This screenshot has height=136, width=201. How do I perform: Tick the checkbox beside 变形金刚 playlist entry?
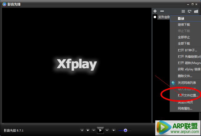[155, 17]
